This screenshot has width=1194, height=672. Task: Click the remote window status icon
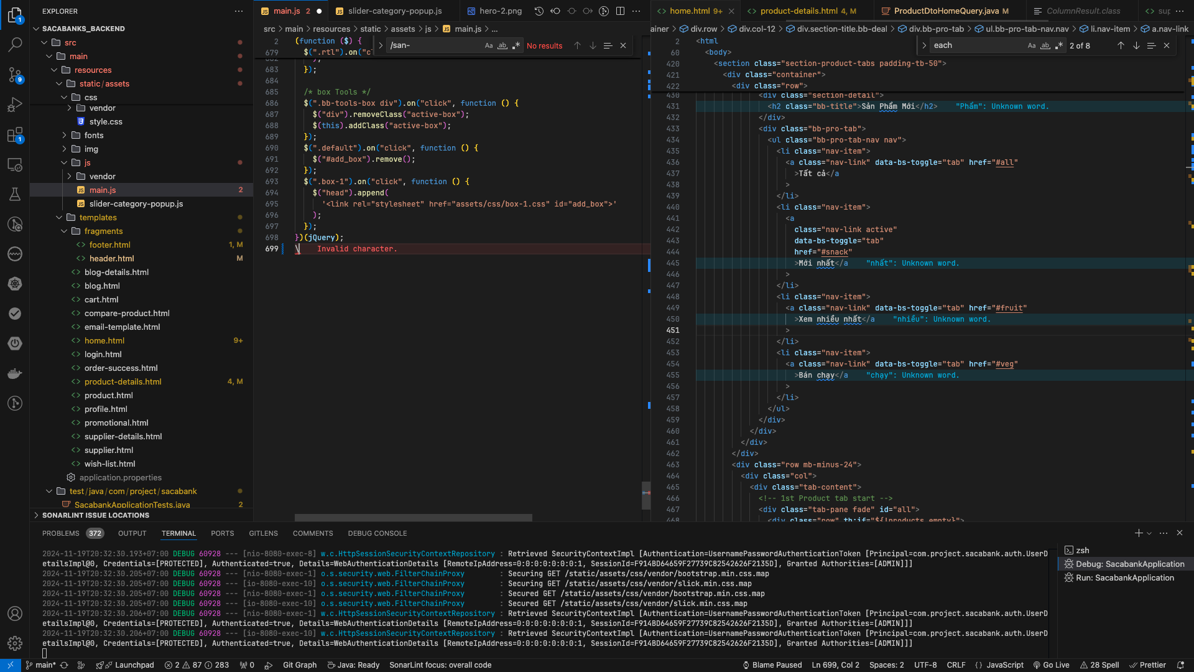coord(11,665)
